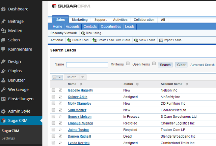Edit Damon Rudisill with pencil icon
This screenshot has height=146, width=216.
click(60, 136)
